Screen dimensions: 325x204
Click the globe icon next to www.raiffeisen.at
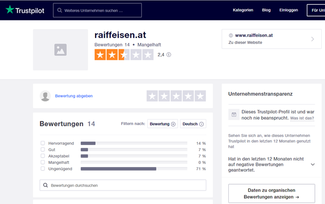(230, 35)
